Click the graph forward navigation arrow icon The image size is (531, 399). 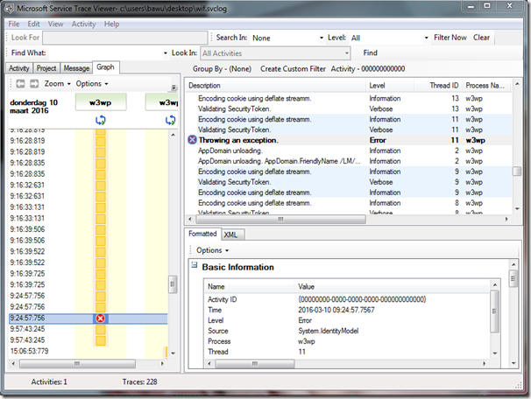click(x=34, y=83)
